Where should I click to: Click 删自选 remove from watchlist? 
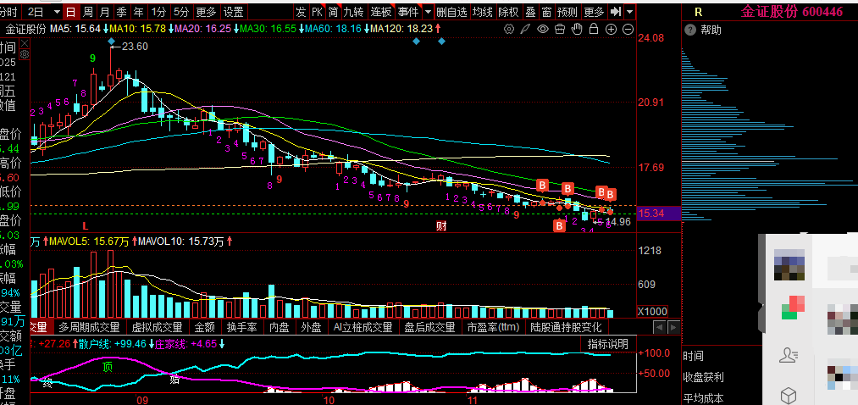click(x=452, y=12)
